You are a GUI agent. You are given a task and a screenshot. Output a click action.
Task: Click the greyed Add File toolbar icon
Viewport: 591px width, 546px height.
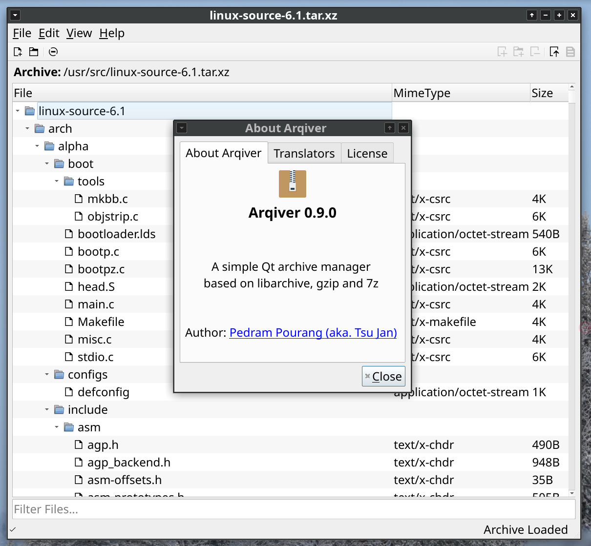502,52
